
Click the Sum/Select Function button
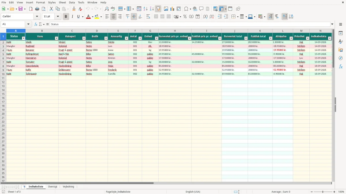[41, 24]
